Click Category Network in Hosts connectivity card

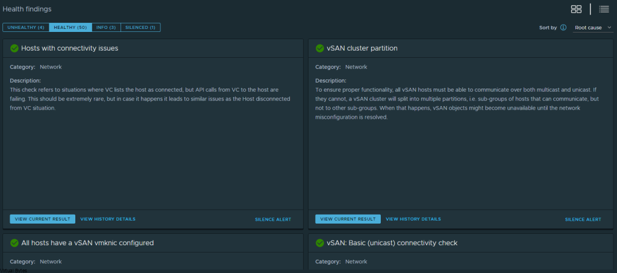click(x=36, y=67)
